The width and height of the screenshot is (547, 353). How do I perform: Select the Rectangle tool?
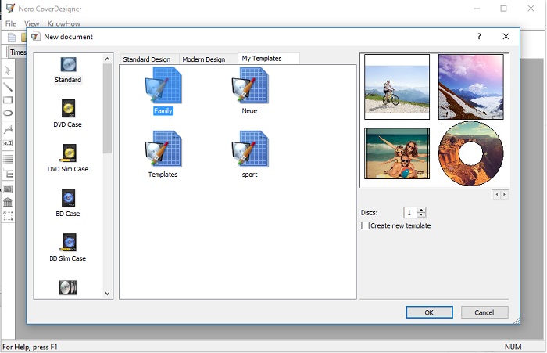(8, 100)
